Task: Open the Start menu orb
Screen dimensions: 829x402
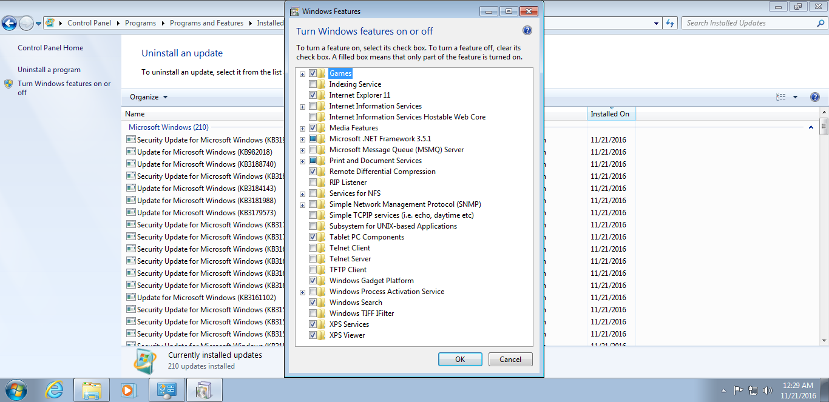Action: coord(16,390)
